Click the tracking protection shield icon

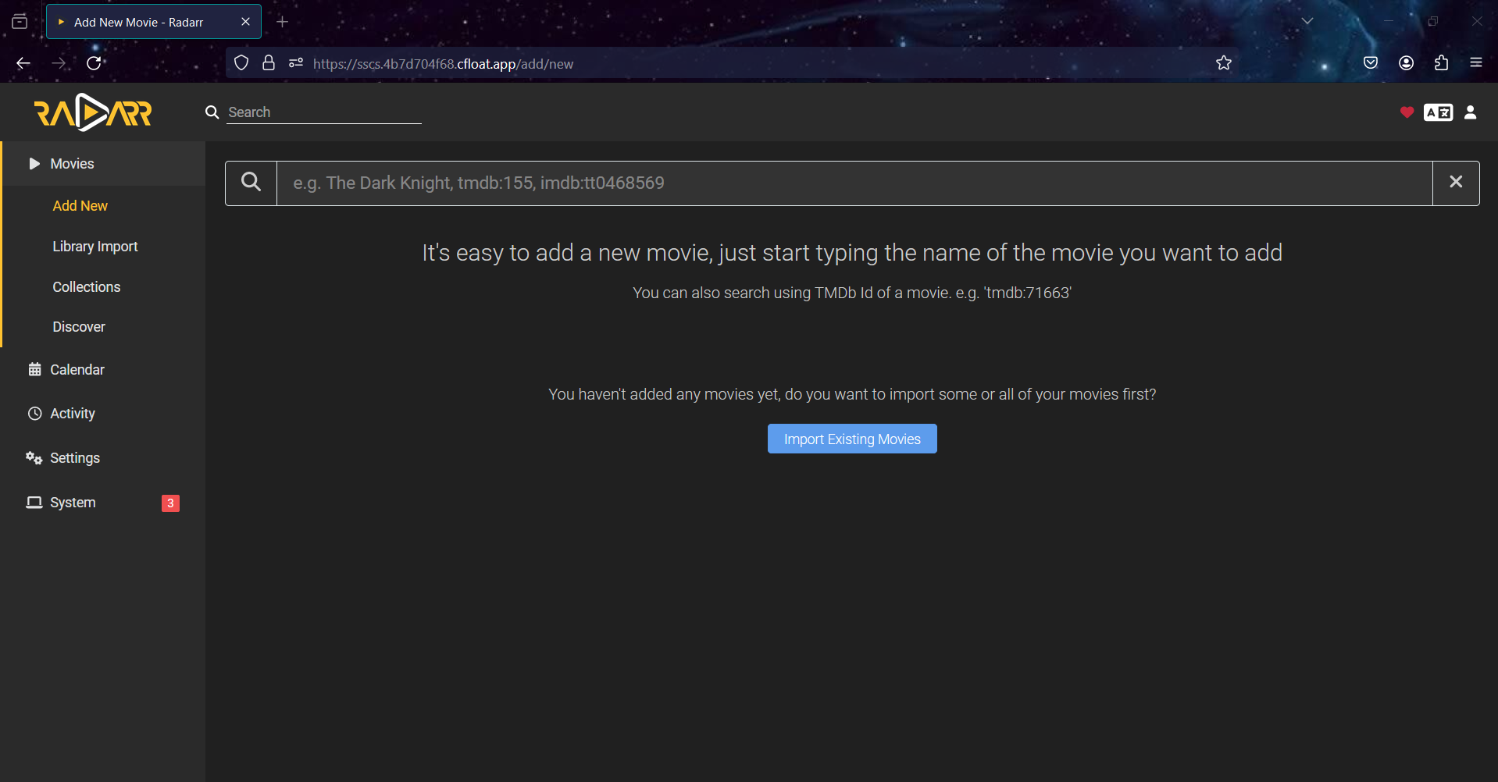click(x=241, y=63)
